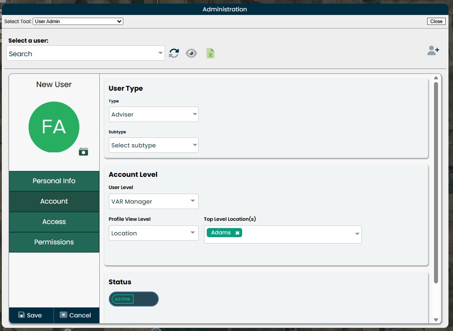453x331 pixels.
Task: Click the User Type section heading
Action: click(126, 88)
